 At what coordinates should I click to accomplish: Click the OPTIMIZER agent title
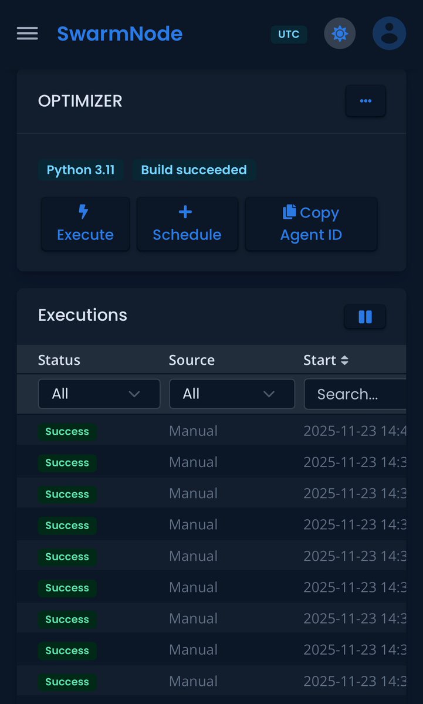(x=80, y=101)
